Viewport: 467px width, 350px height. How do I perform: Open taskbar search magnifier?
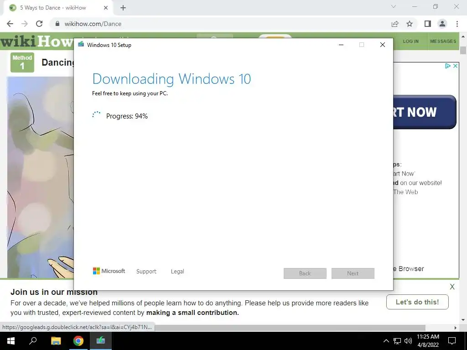tap(33, 341)
